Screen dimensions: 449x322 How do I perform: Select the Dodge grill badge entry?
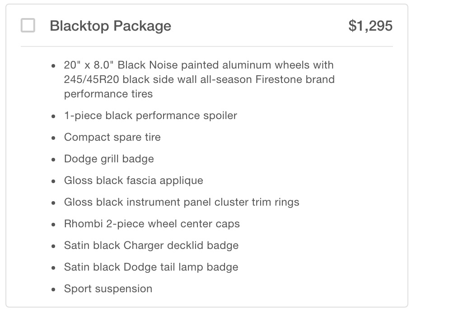(x=109, y=159)
